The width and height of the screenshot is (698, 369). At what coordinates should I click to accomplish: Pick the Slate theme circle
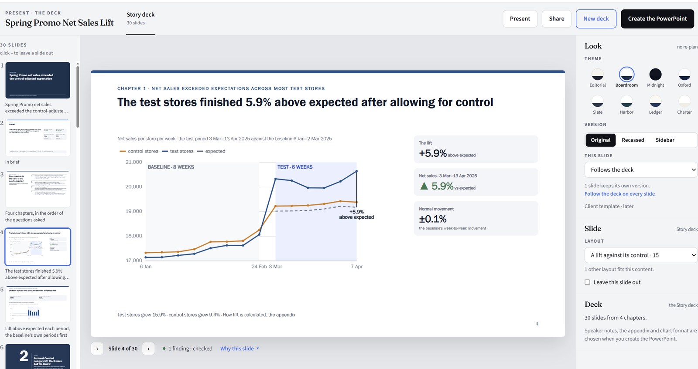pyautogui.click(x=598, y=102)
